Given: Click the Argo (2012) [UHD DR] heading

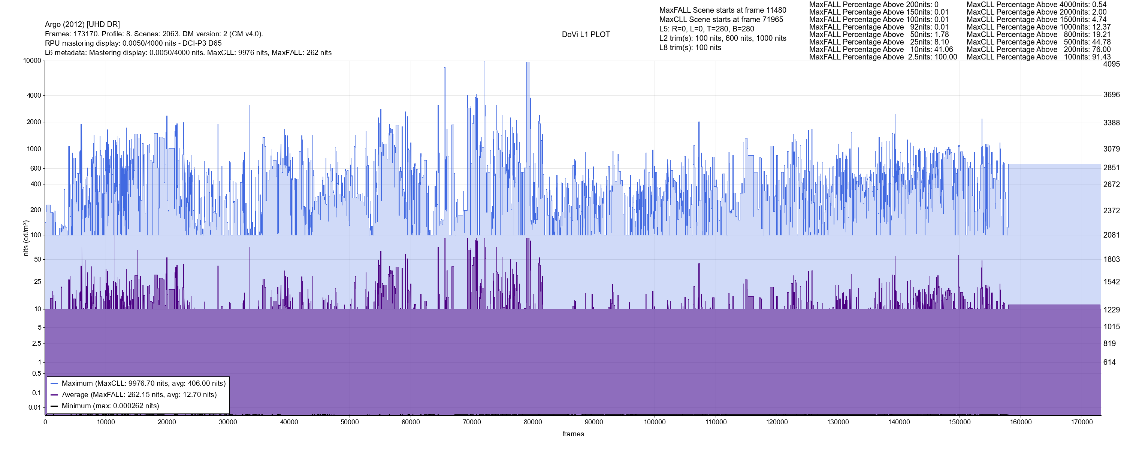Looking at the screenshot, I should [82, 24].
